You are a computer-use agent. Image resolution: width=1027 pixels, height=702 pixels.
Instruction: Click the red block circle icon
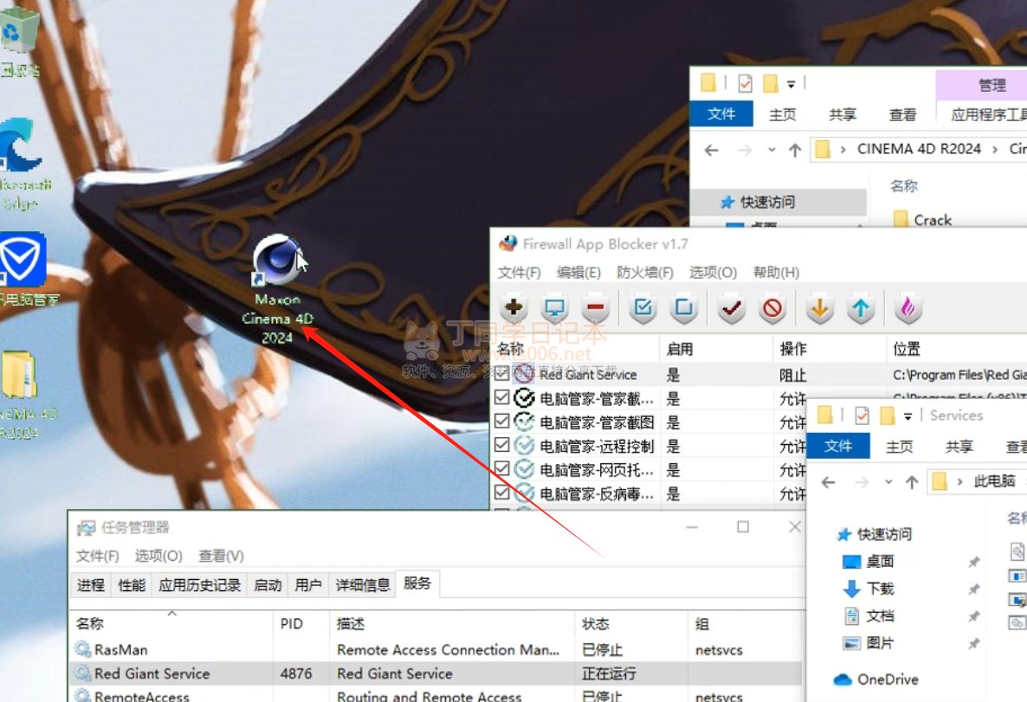773,308
